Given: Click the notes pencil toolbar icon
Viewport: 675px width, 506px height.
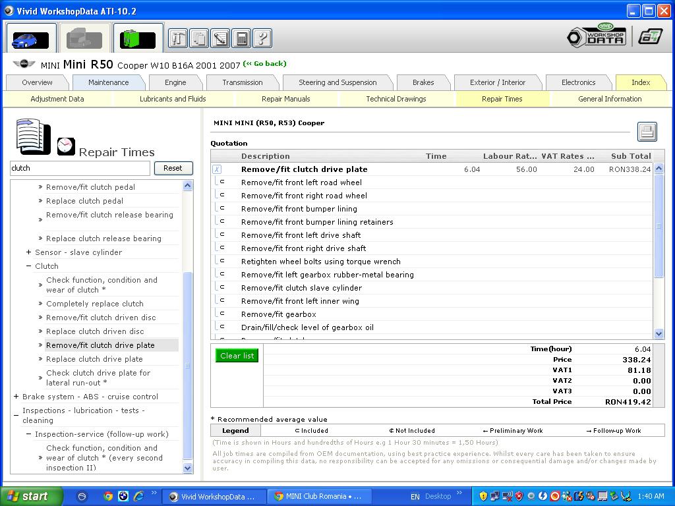Looking at the screenshot, I should pos(220,38).
